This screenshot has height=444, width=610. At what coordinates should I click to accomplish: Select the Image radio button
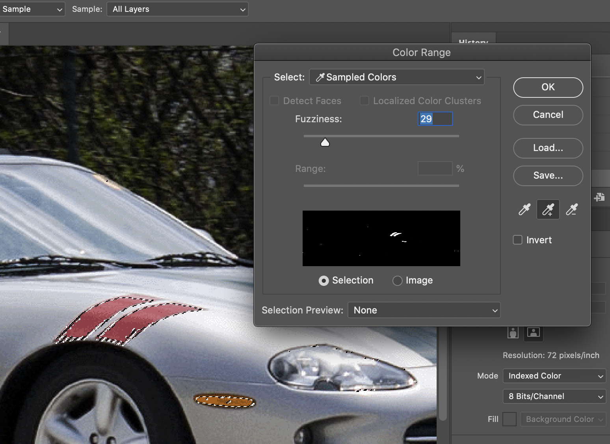point(398,280)
